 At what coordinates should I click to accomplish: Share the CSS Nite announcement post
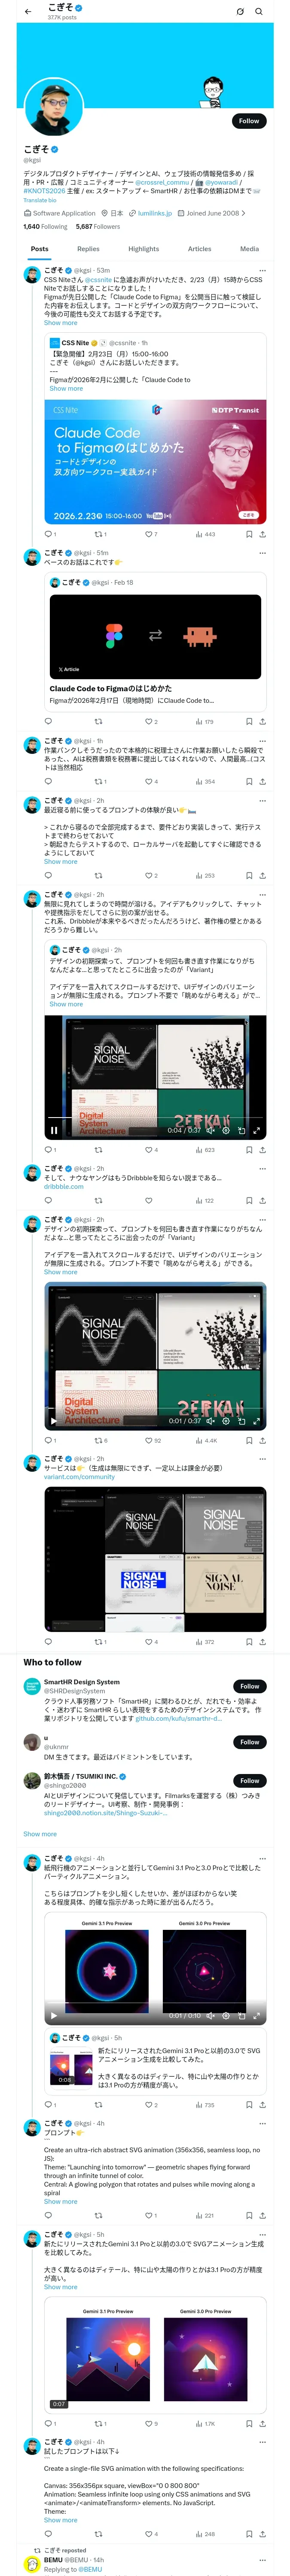click(x=262, y=534)
